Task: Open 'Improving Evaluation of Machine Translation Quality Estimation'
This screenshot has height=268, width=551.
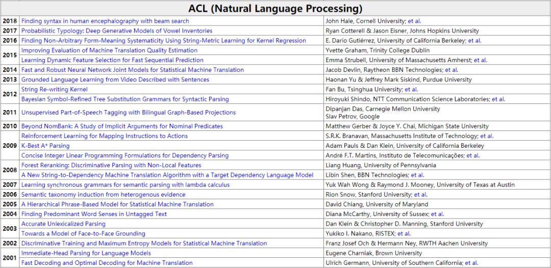Action: click(x=109, y=50)
